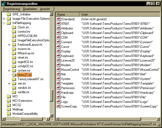This screenshot has height=128, width=162.
Task: Click the ab icon beside Keyboard
Action: (x=58, y=56)
